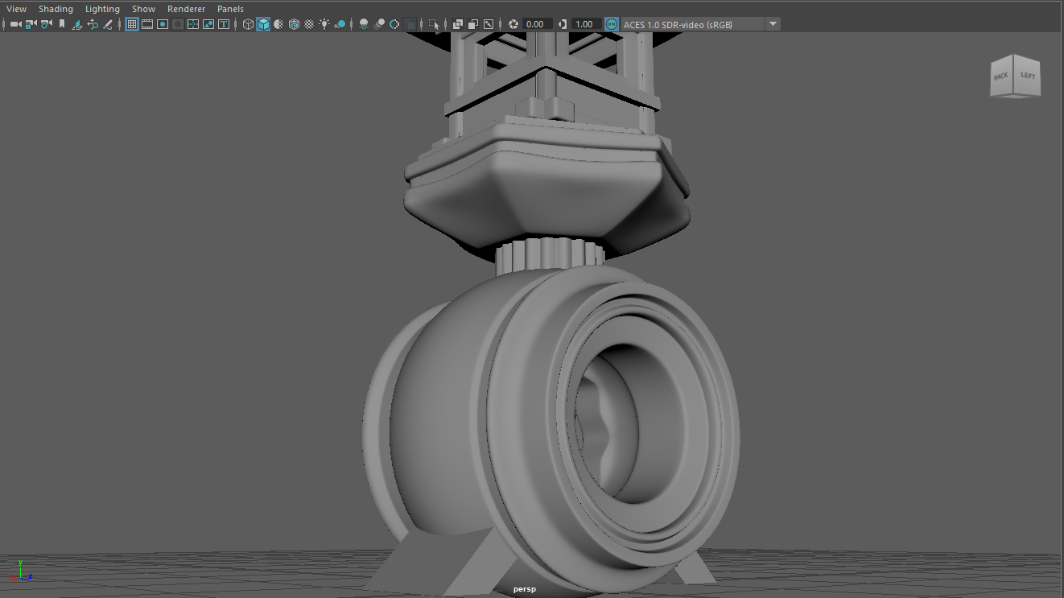
Task: Toggle Use All Lights bulb icon
Action: point(324,24)
